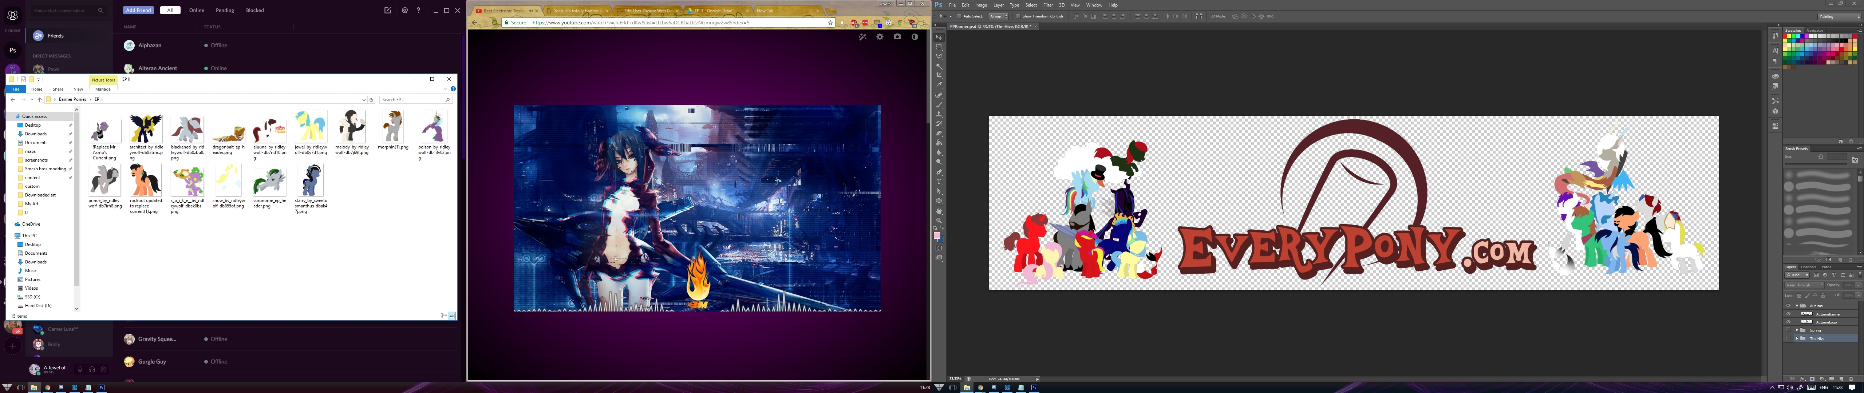Click the 3D rotate mode icon
Image resolution: width=1864 pixels, height=393 pixels.
tap(1235, 16)
